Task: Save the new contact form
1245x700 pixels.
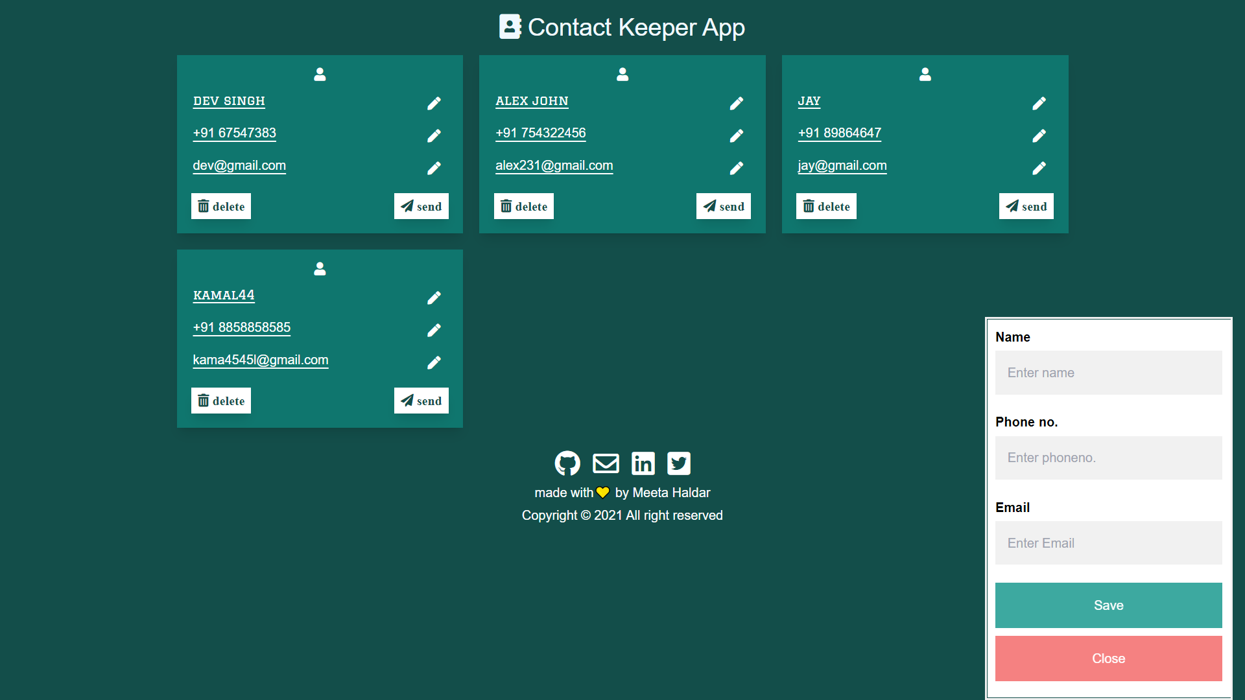Action: (x=1108, y=605)
